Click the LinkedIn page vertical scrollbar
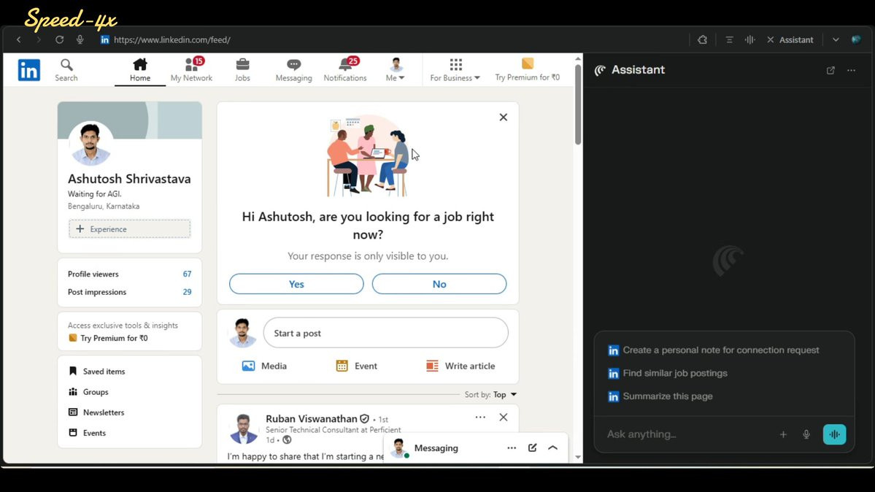 pyautogui.click(x=578, y=106)
